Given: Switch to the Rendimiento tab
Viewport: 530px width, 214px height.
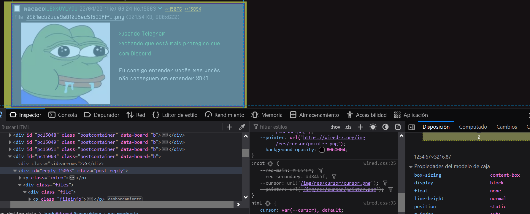Looking at the screenshot, I should 225,115.
